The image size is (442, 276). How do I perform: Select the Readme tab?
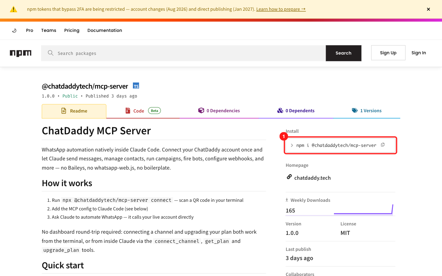(74, 111)
